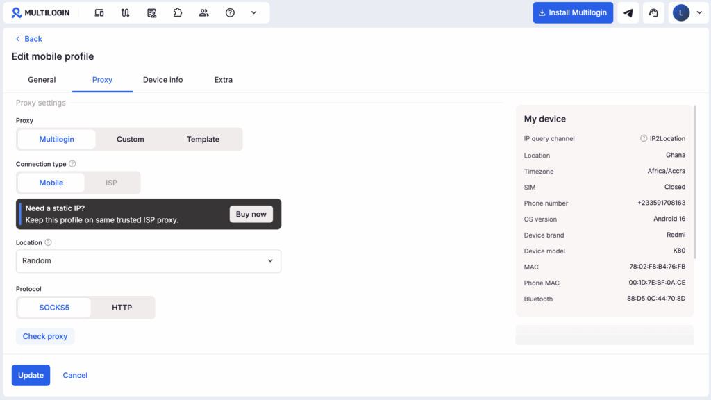Viewport: 711px width, 400px height.
Task: Click IP query channel help icon
Action: coord(644,138)
